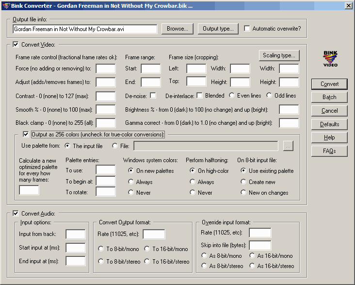
Task: Select As 16-bit/stereo input override
Action: (x=252, y=266)
